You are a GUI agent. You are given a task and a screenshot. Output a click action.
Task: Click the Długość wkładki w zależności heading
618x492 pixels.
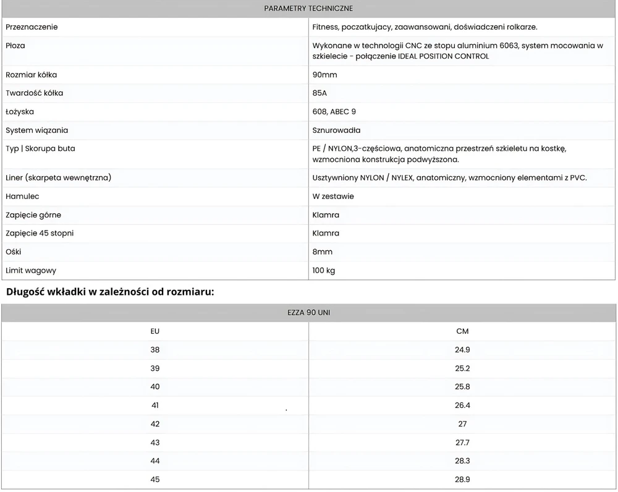point(110,292)
